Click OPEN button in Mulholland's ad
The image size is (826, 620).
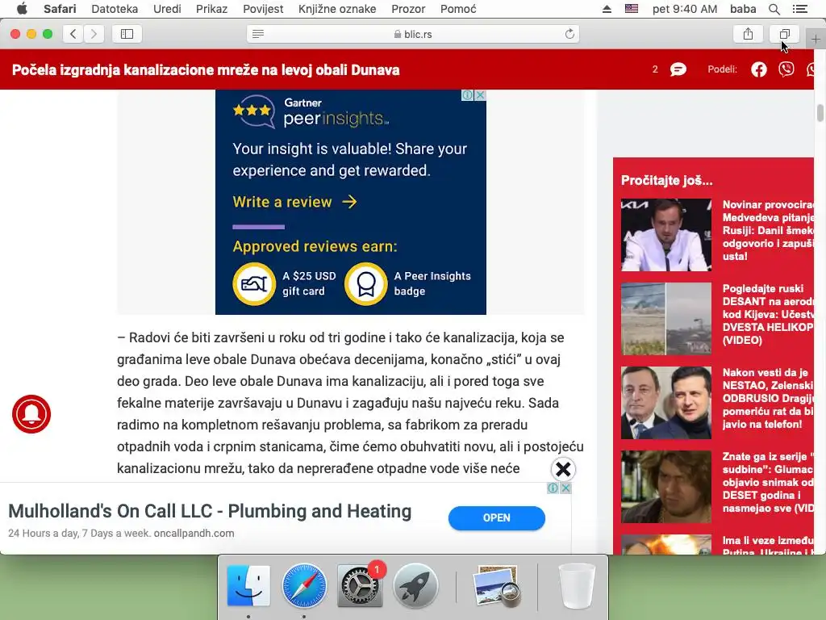point(496,517)
